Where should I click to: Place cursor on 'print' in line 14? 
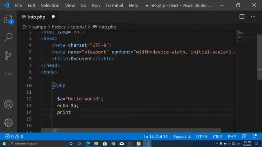point(64,112)
